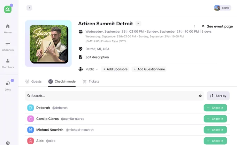This screenshot has height=145, width=237.
Task: Check in Camila Claros
Action: [x=215, y=119]
